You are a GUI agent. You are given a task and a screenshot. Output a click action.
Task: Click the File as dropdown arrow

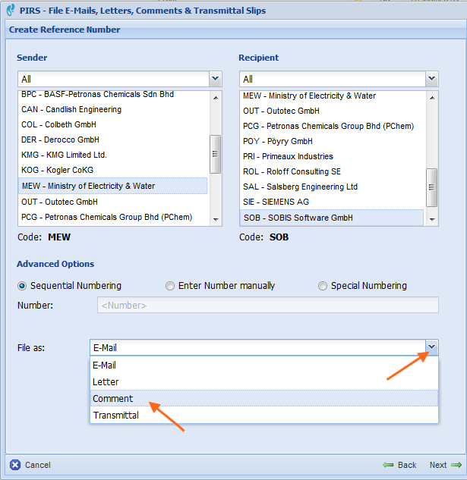pyautogui.click(x=432, y=347)
